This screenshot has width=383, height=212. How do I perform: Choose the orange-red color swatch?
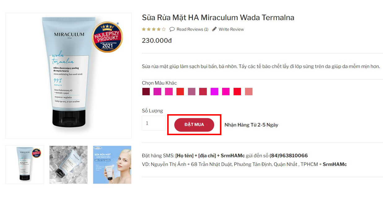pos(180,92)
